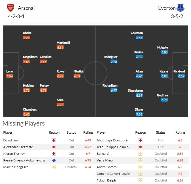191x184 pixels.
Task: Click Kieran Tierney's red cross icon
Action: click(54, 154)
